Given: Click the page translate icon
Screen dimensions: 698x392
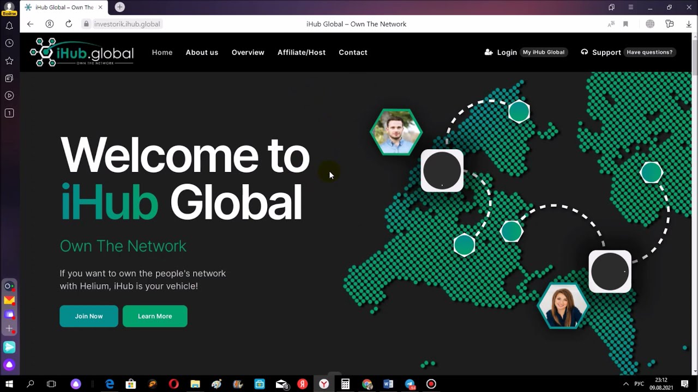Looking at the screenshot, I should point(611,24).
